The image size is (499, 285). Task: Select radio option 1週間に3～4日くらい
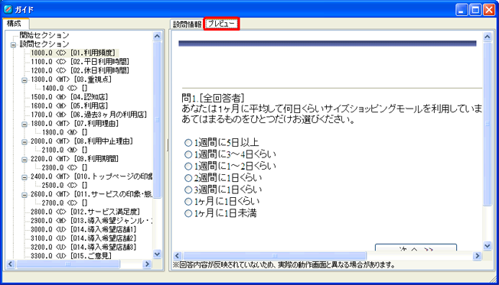(188, 154)
